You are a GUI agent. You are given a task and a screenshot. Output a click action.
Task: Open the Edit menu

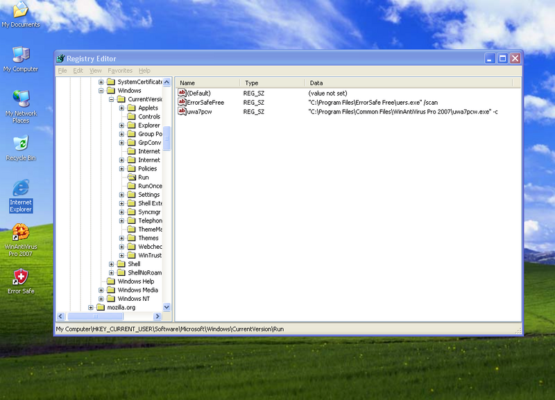78,71
